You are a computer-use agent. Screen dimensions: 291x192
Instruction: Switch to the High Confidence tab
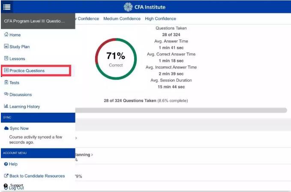[160, 19]
